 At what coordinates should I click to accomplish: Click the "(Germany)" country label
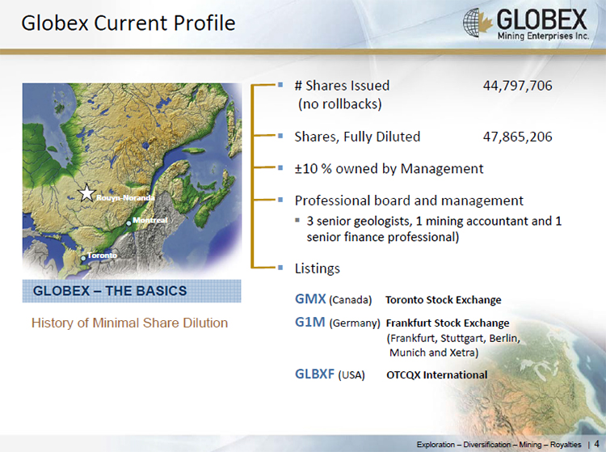pos(355,323)
